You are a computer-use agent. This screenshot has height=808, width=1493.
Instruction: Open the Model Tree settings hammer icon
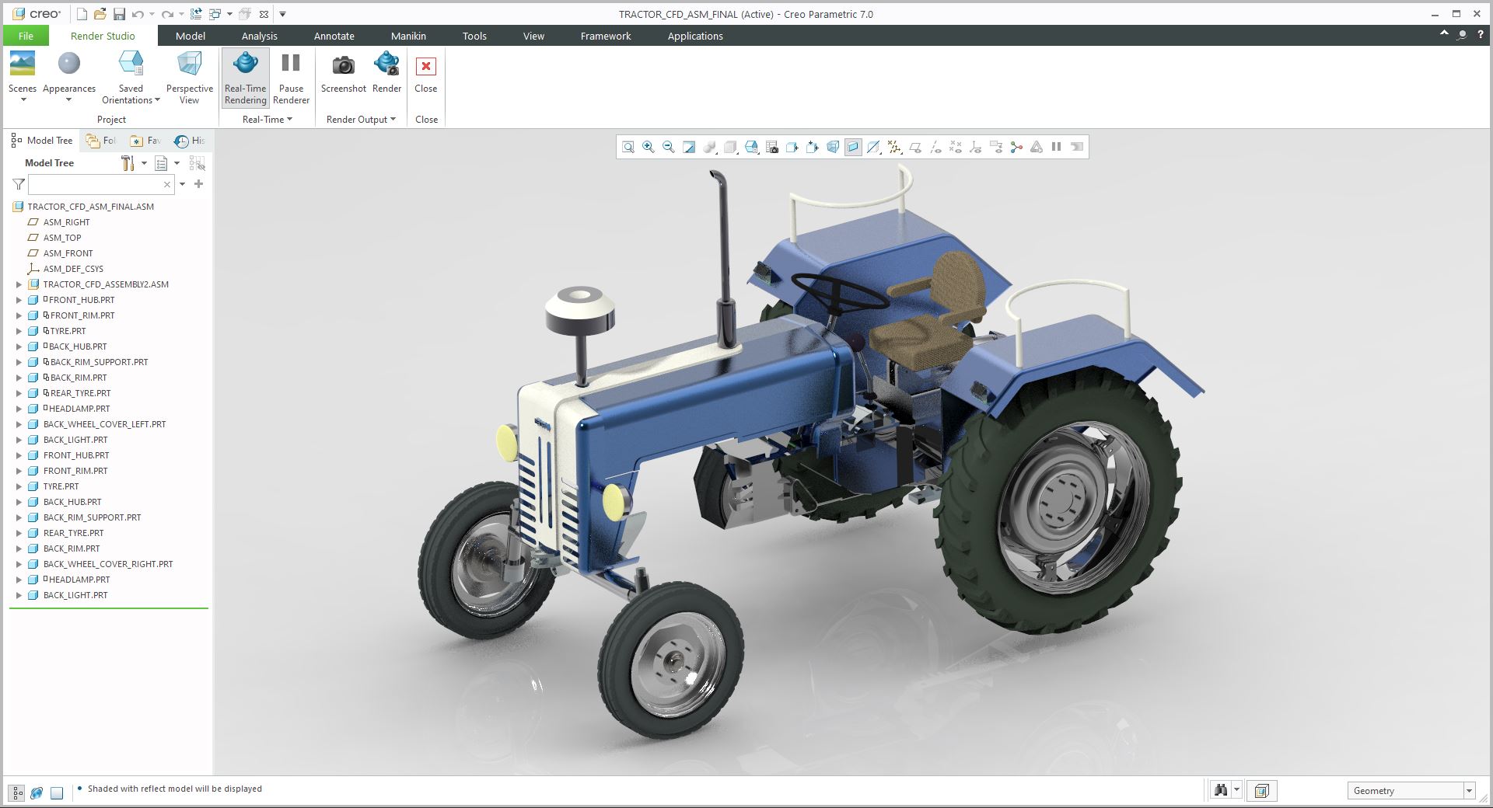coord(128,163)
